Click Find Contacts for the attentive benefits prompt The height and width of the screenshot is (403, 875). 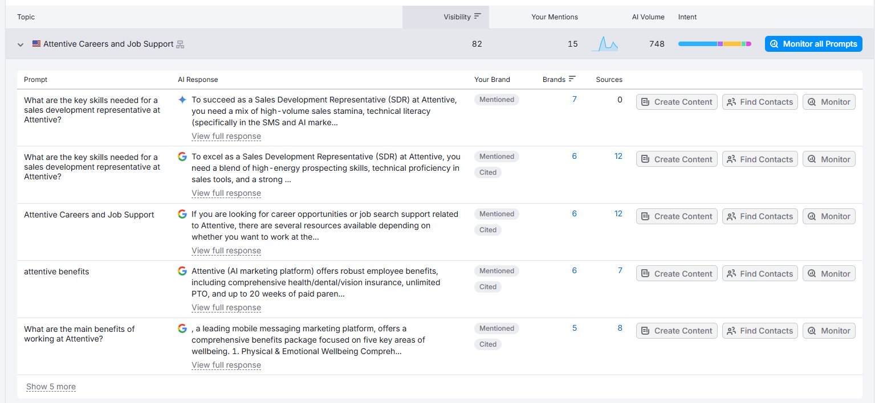[760, 274]
